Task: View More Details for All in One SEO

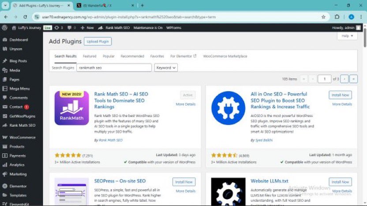Action: point(342,104)
